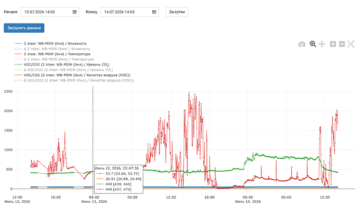Select the Zoom magnifier tool

pos(313,44)
